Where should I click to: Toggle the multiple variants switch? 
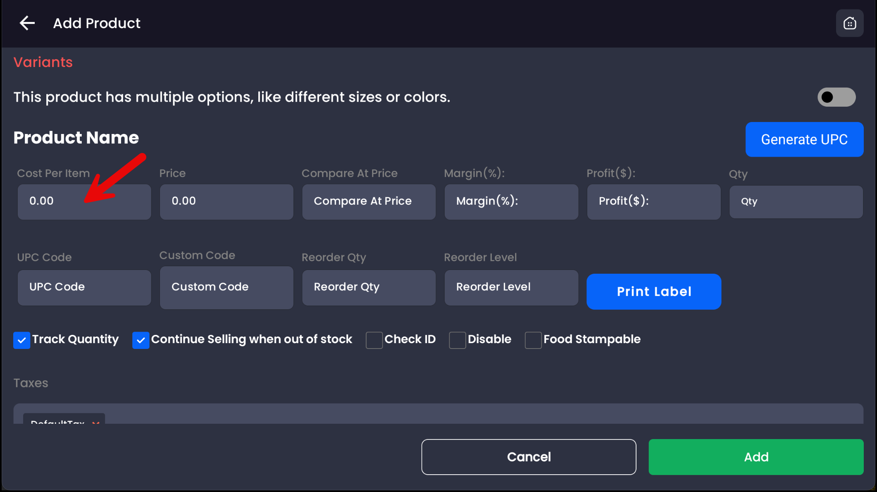[x=836, y=97]
